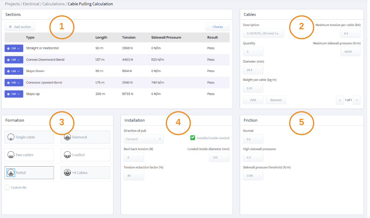Select the Diamond formation icon
The height and width of the screenshot is (218, 370).
[x=67, y=137]
